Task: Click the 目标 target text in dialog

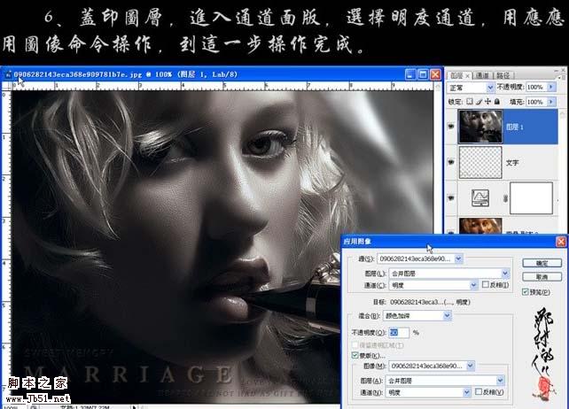Action: [421, 302]
